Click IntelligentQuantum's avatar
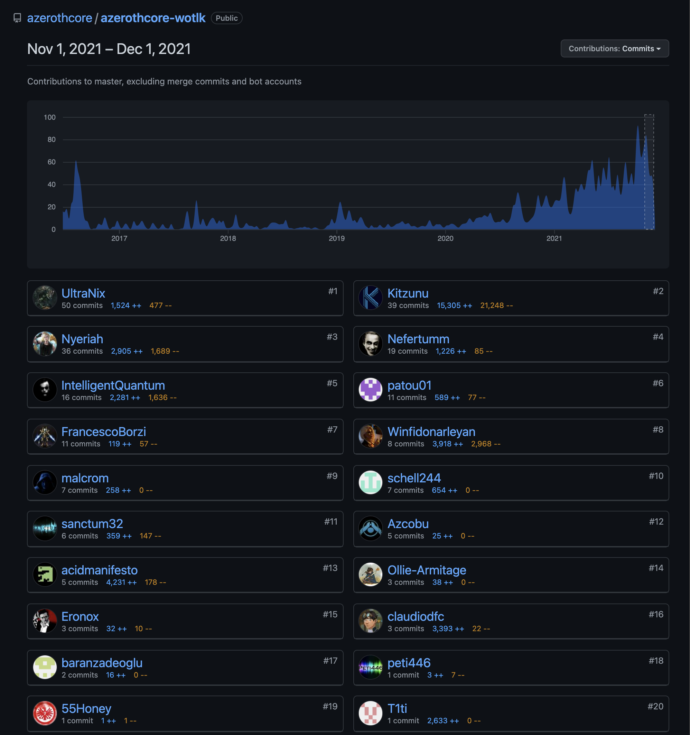 click(x=45, y=389)
